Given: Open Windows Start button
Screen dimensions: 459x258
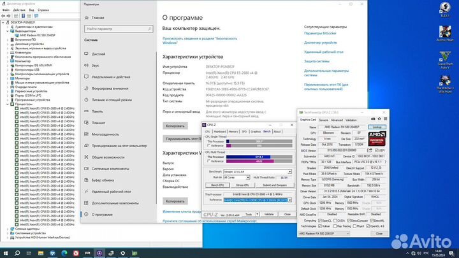Looking at the screenshot, I should (6, 253).
